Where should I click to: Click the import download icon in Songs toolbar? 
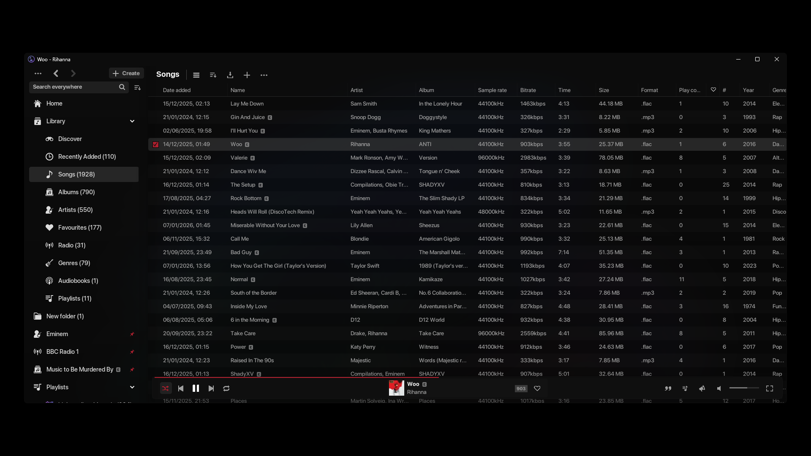point(230,75)
